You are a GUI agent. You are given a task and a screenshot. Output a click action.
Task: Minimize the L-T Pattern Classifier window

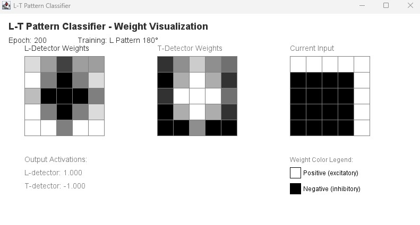pyautogui.click(x=361, y=6)
